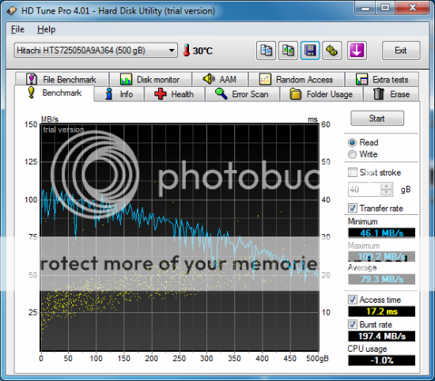Image resolution: width=435 pixels, height=381 pixels.
Task: Switch to the Folder Usage tab
Action: tap(321, 94)
